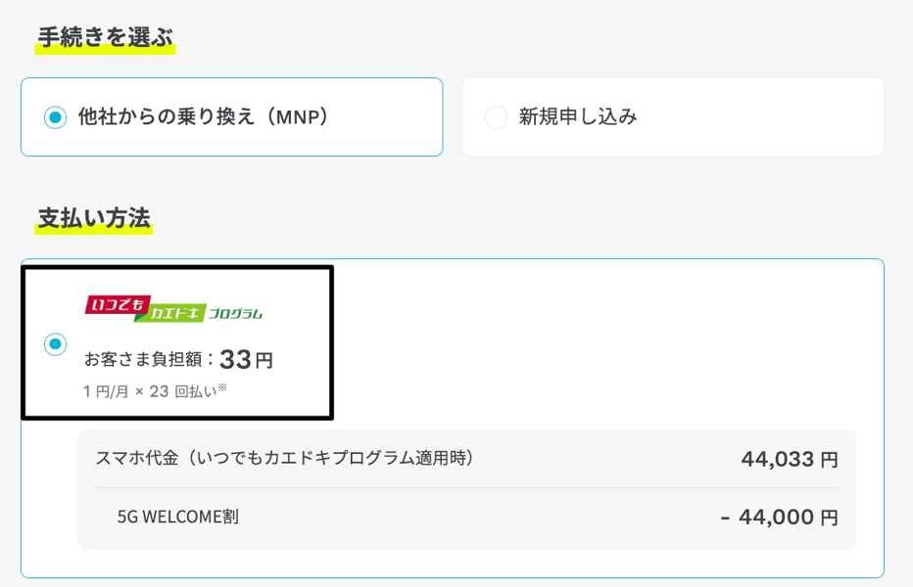The image size is (913, 587).
Task: Click the 手続きを選ぶ heading
Action: point(105,38)
